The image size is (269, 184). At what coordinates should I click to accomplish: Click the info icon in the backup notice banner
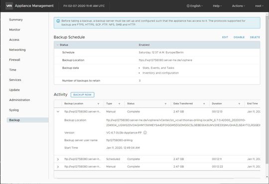58,21
